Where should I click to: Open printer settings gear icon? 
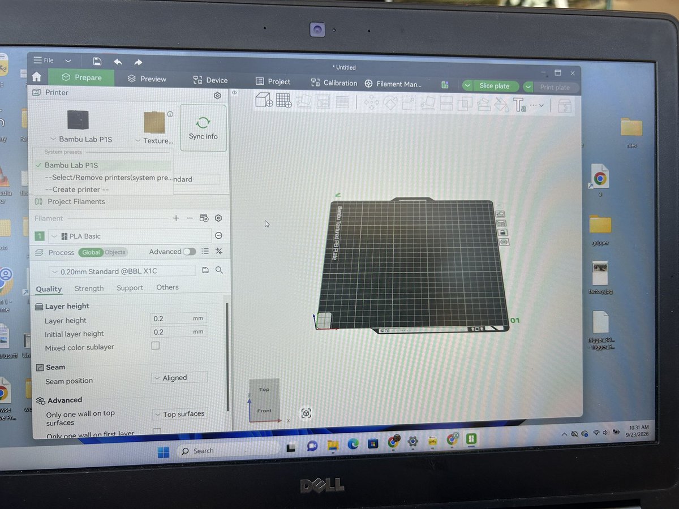pyautogui.click(x=217, y=96)
